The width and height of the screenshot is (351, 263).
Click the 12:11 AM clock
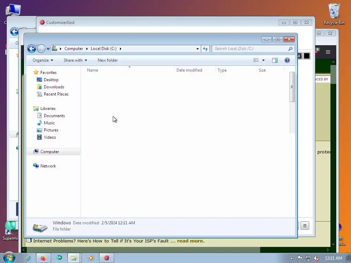[x=333, y=258]
